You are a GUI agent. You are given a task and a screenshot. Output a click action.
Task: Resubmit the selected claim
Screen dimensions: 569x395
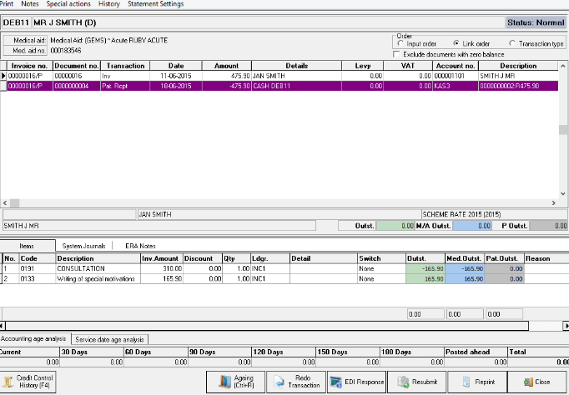pos(416,382)
